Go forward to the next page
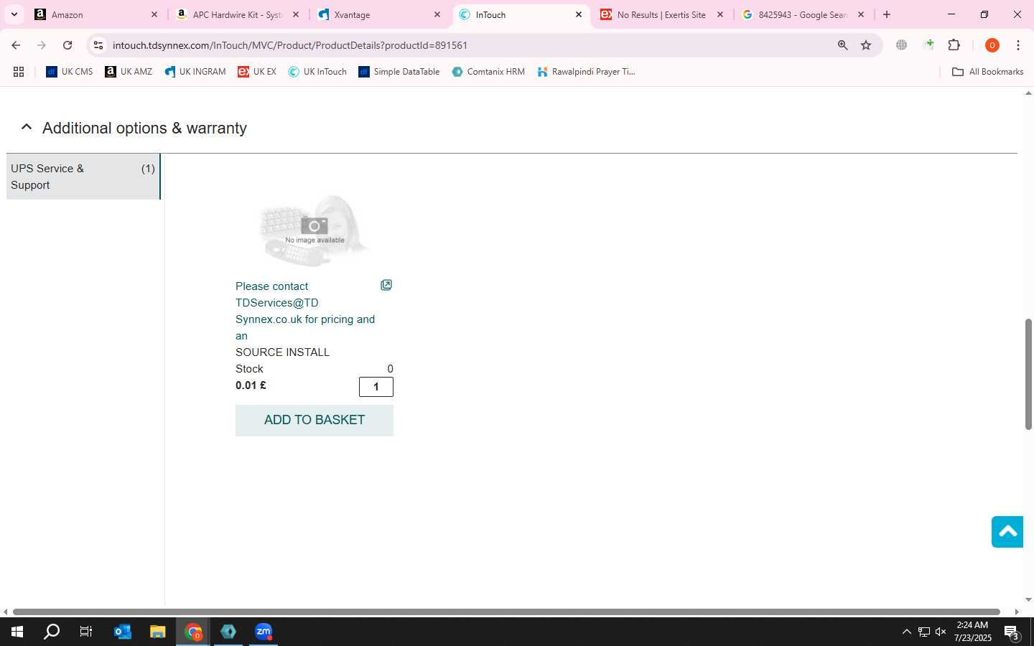The width and height of the screenshot is (1034, 646). (42, 45)
